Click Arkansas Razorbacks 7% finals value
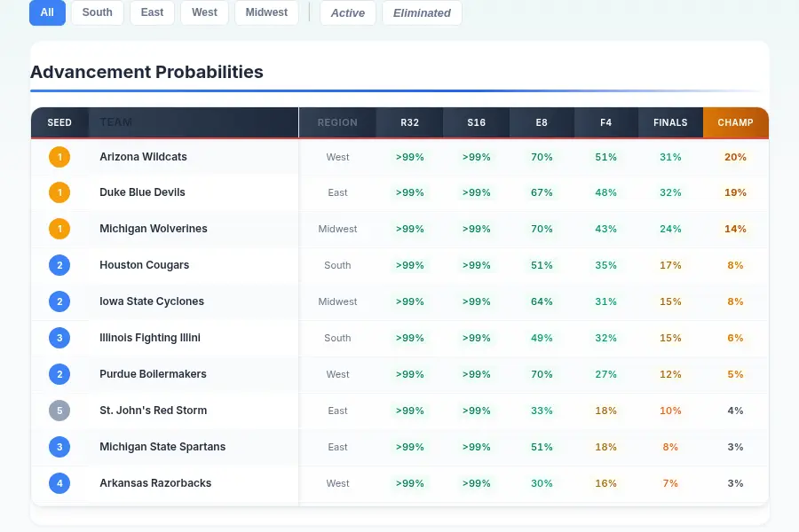This screenshot has width=799, height=532. pyautogui.click(x=670, y=483)
